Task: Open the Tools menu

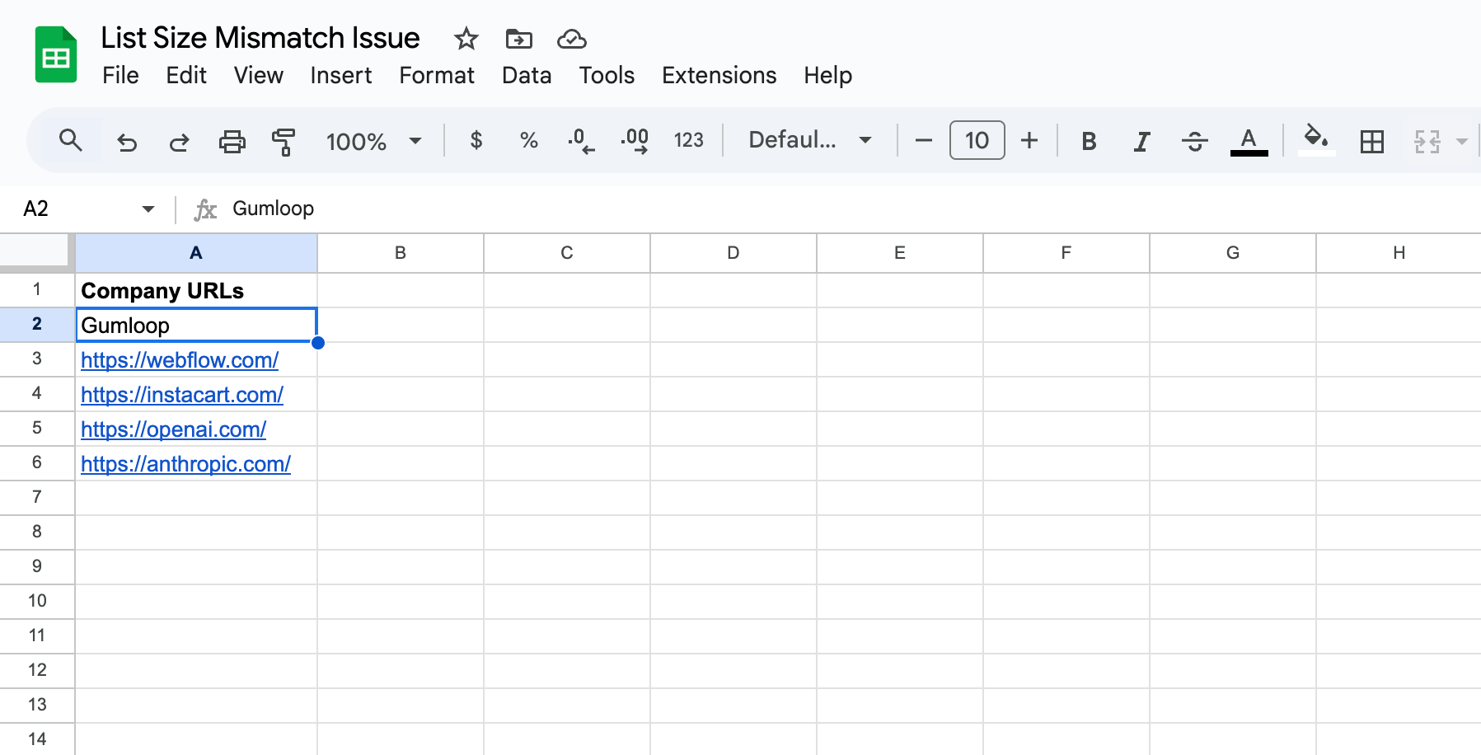Action: [607, 75]
